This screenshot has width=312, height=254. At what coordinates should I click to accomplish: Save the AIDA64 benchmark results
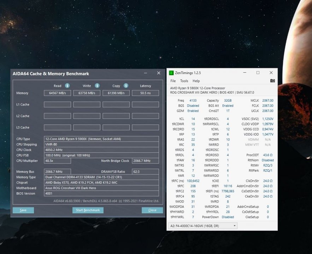(x=23, y=210)
